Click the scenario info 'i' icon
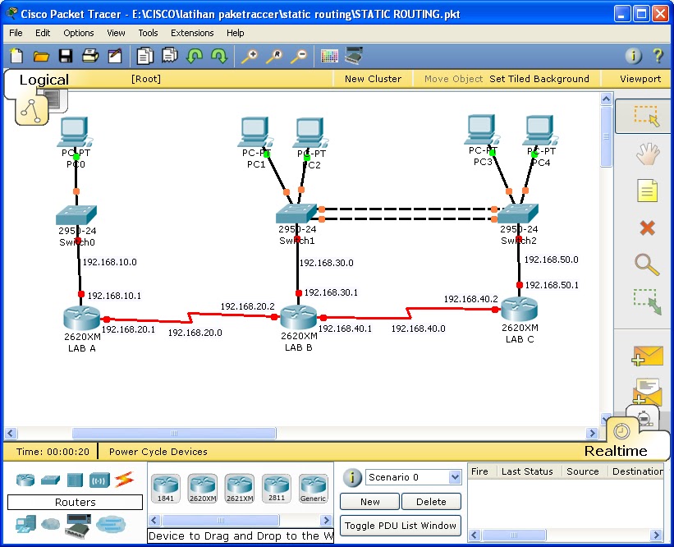Viewport: 674px width, 547px height. (x=352, y=477)
